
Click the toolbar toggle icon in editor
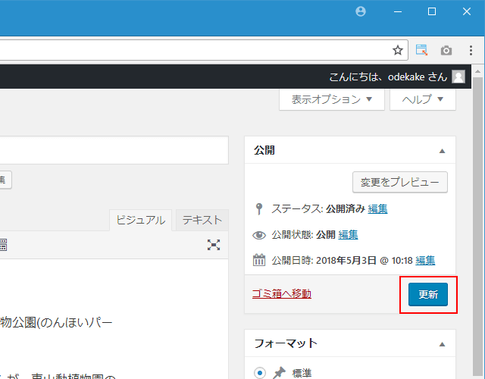click(x=2, y=244)
